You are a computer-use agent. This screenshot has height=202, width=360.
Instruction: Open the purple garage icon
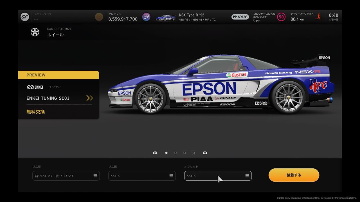[146, 17]
